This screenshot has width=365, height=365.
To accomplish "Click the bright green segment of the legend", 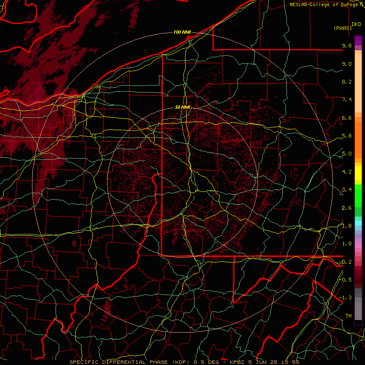I will (x=358, y=195).
